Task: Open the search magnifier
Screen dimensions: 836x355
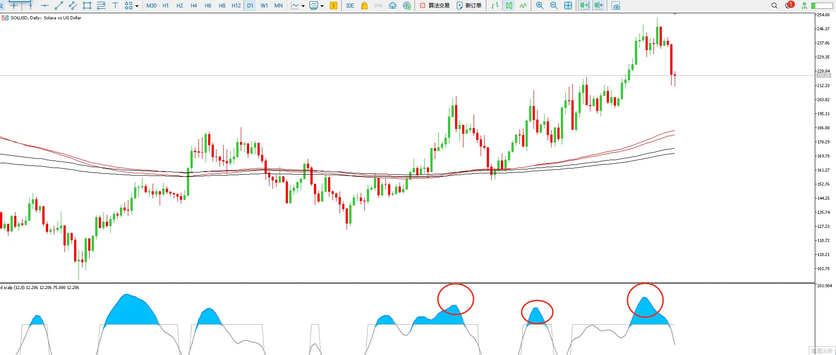Action: [774, 6]
